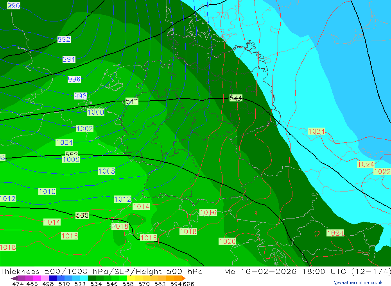Screen dimensions: 391x286
Task: Pick the first yellow legend swatch
Action: point(131,278)
